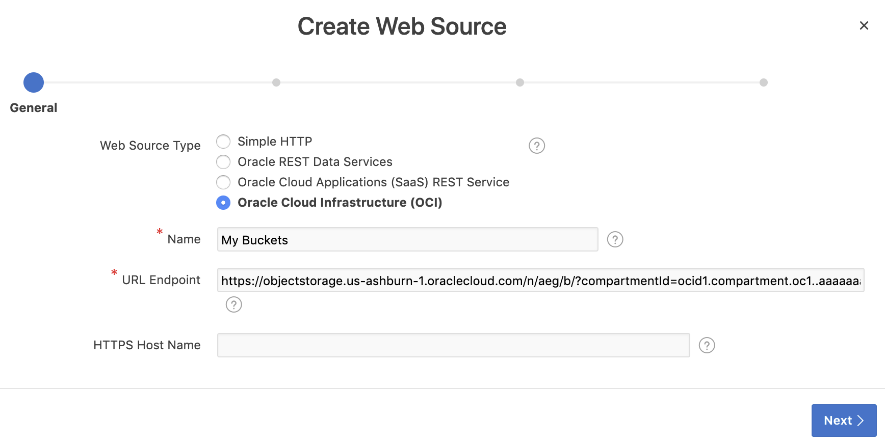Click the Web Source Type label

(x=150, y=146)
